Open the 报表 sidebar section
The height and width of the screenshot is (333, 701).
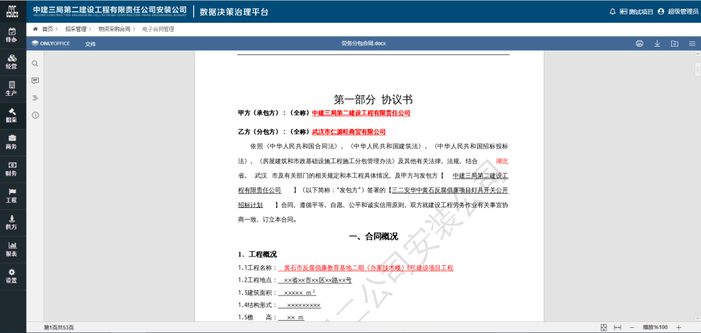(x=12, y=249)
